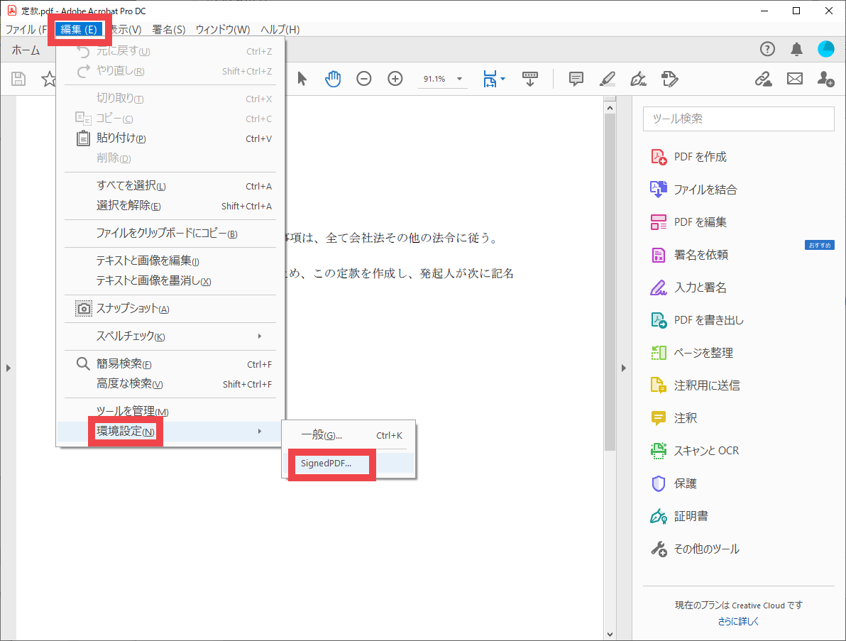Choose the arrow selection tool
This screenshot has width=846, height=641.
(302, 79)
